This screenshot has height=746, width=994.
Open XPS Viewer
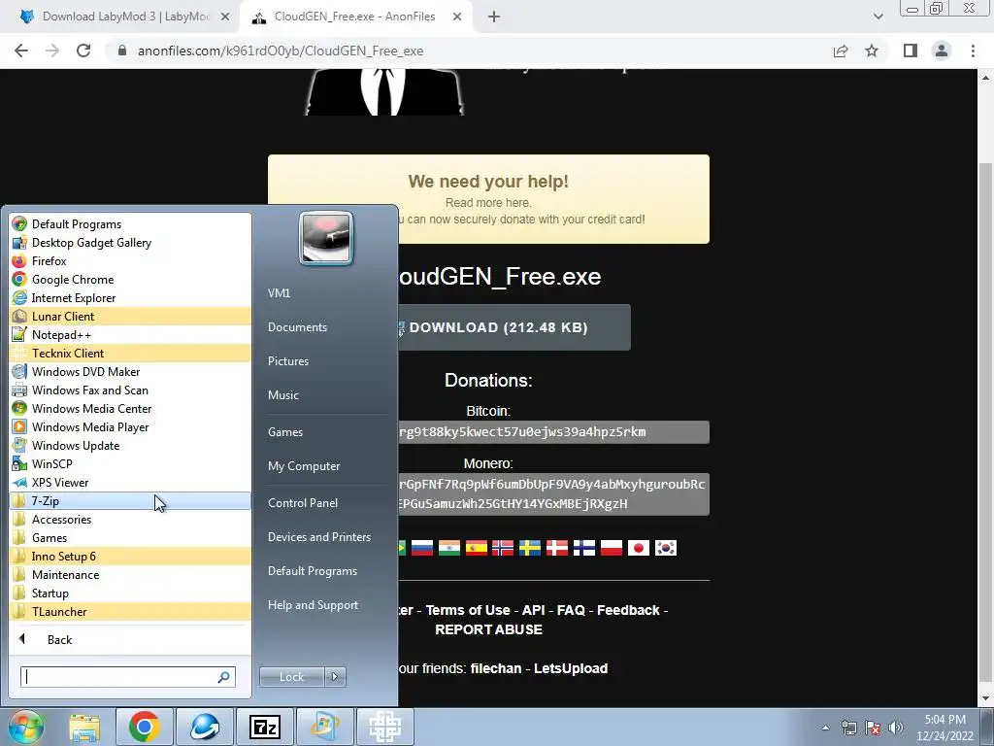(131, 482)
